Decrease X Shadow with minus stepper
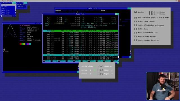 [150, 12]
